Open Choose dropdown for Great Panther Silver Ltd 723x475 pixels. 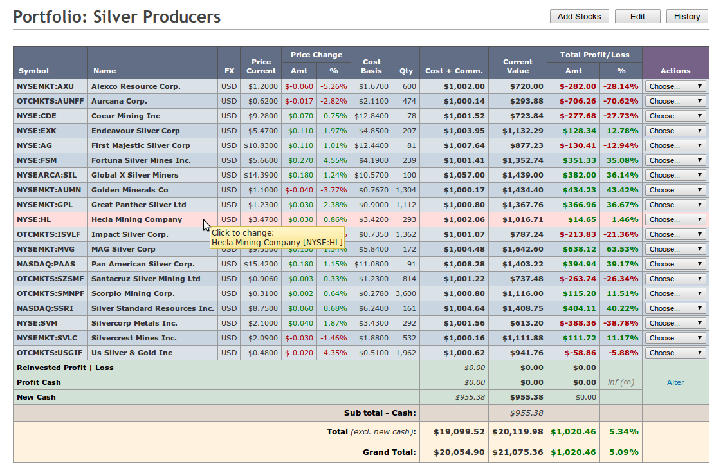(675, 204)
